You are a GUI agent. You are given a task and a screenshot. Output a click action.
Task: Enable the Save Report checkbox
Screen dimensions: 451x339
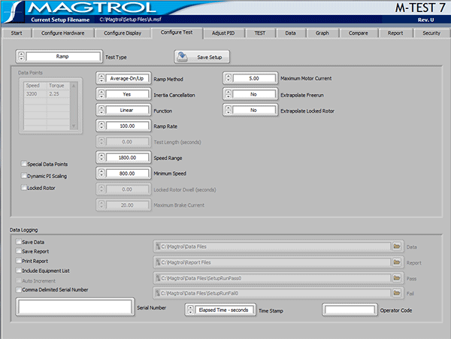point(19,251)
